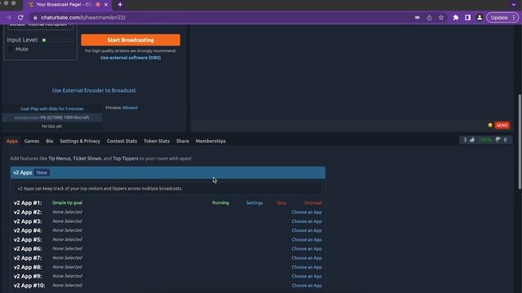Screen dimensions: 522x293
Task: Go forward using the browser arrow
Action: pos(9,18)
